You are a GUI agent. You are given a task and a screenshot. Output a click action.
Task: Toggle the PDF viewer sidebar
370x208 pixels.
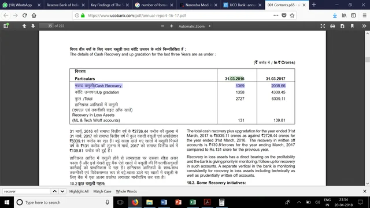click(x=6, y=26)
